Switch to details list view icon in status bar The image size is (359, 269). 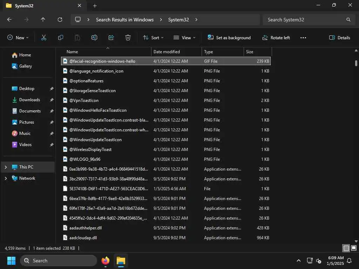pos(346,248)
